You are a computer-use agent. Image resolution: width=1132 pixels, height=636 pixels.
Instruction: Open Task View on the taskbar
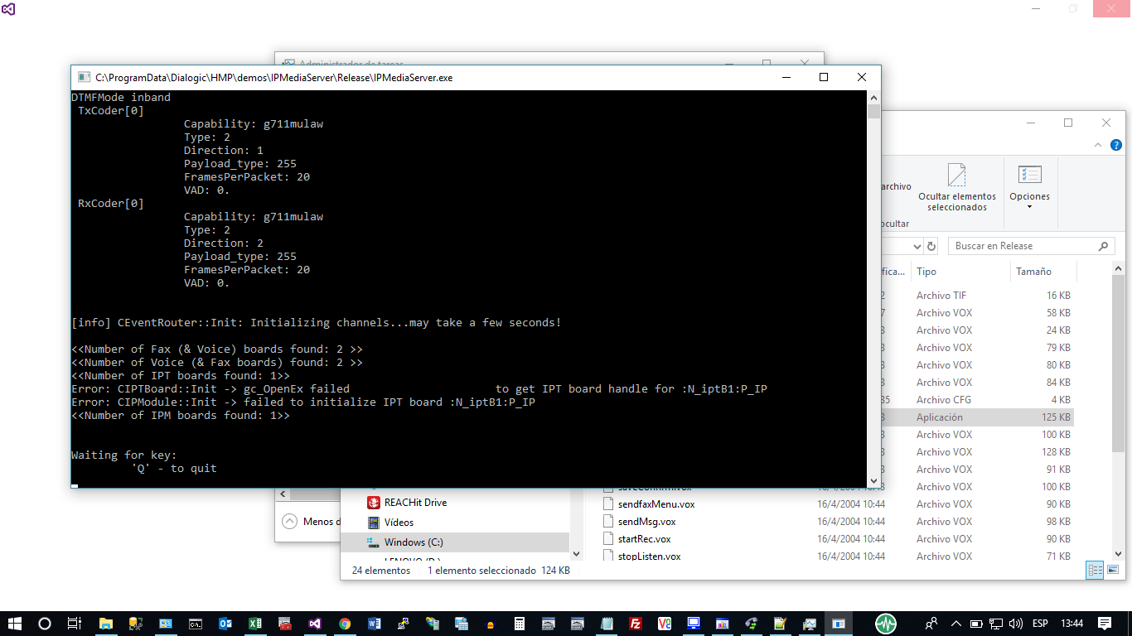tap(74, 624)
